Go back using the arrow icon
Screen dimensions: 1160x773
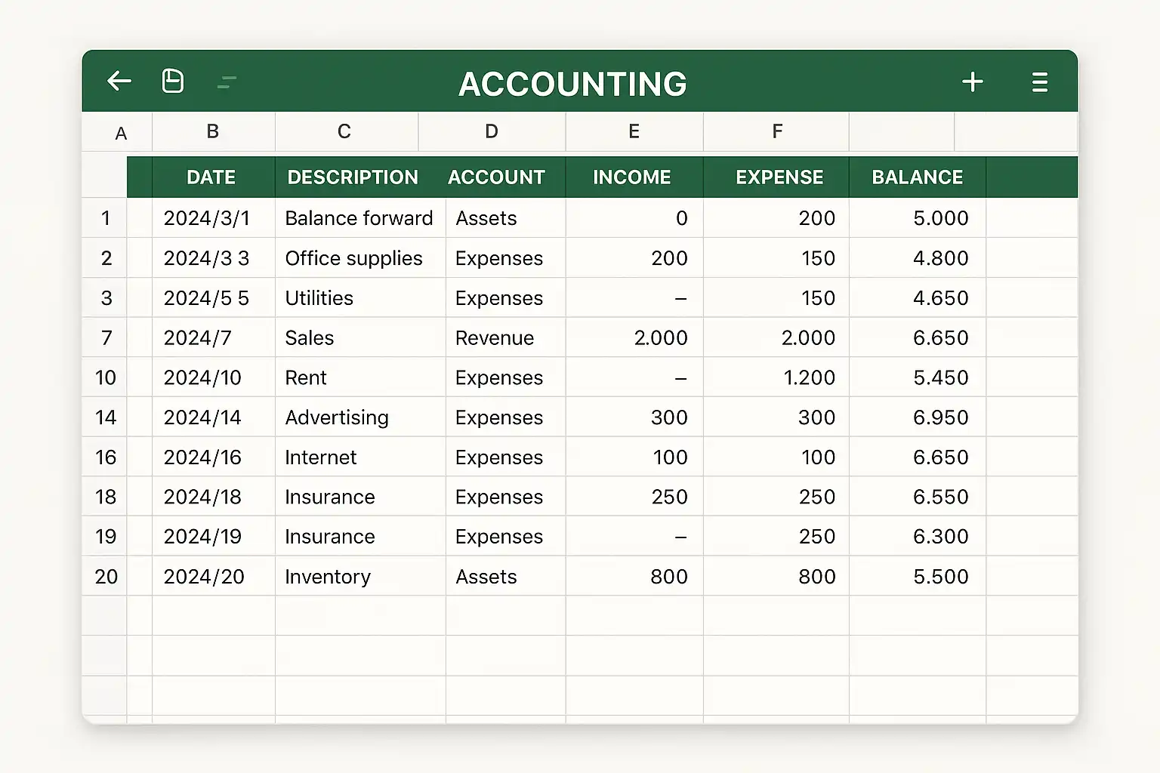[119, 81]
